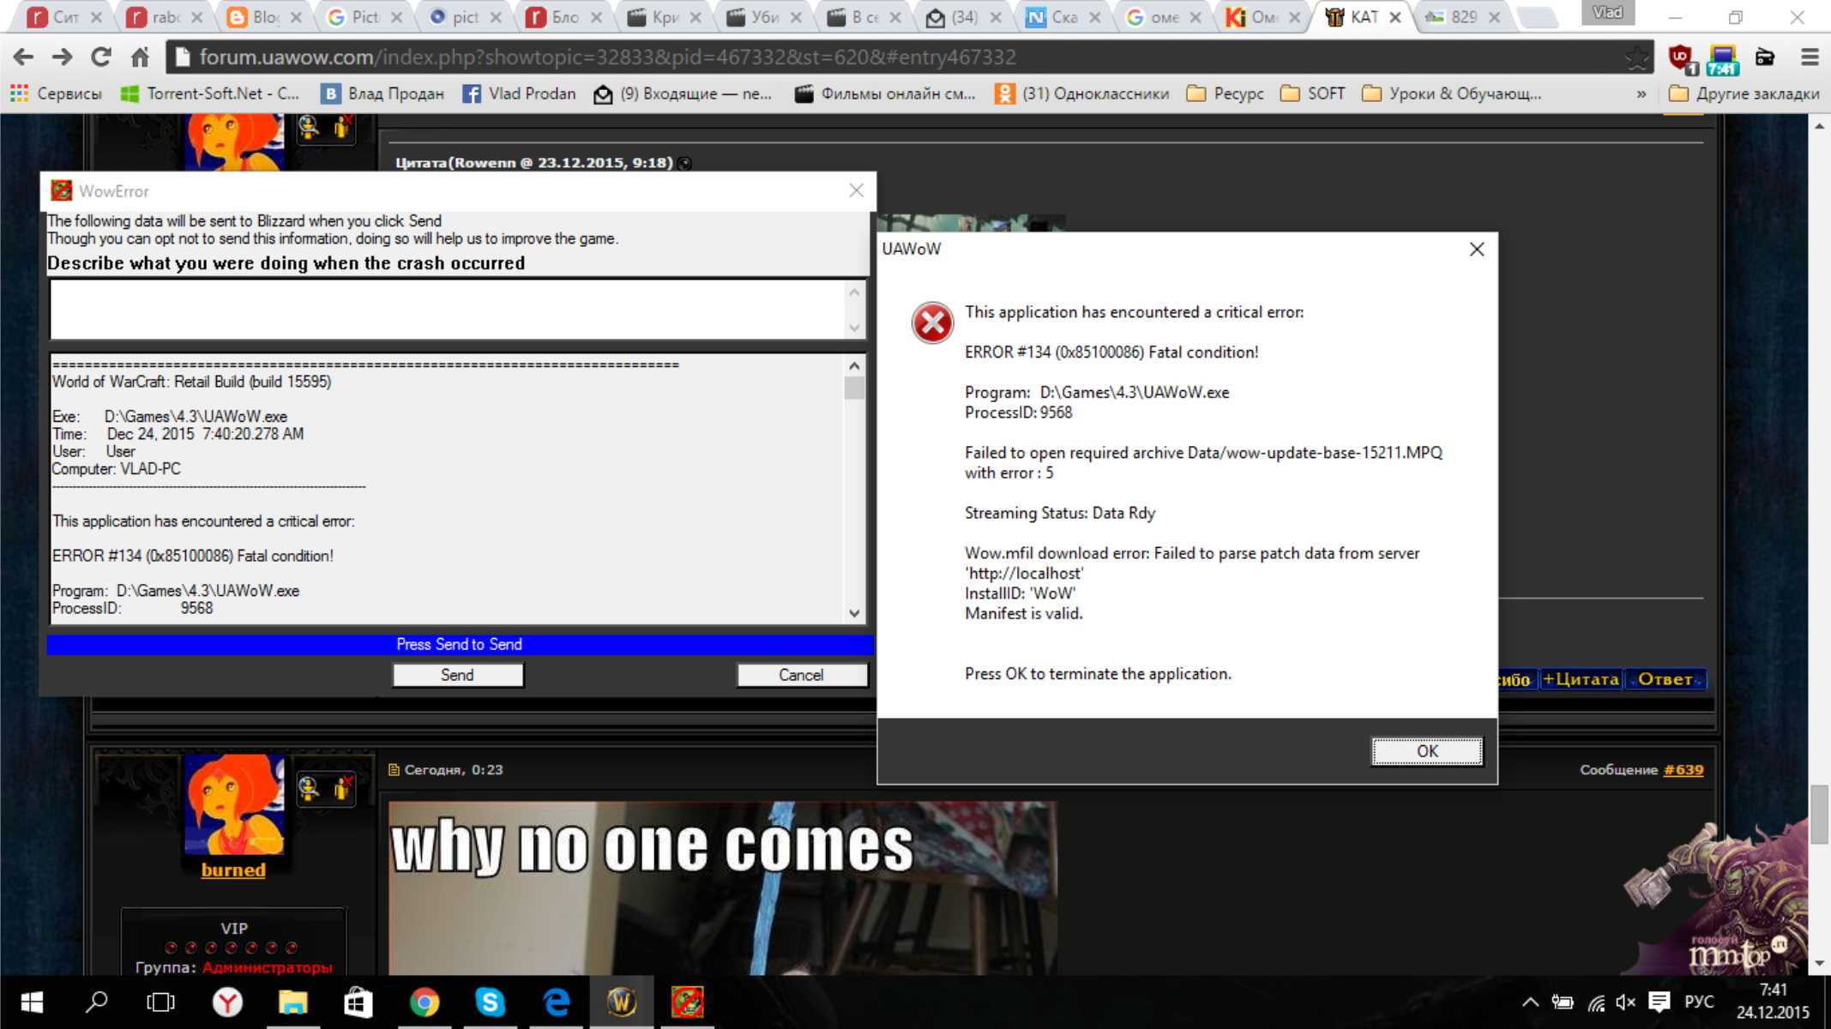This screenshot has width=1831, height=1029.
Task: Click the browser home icon
Action: tap(140, 57)
